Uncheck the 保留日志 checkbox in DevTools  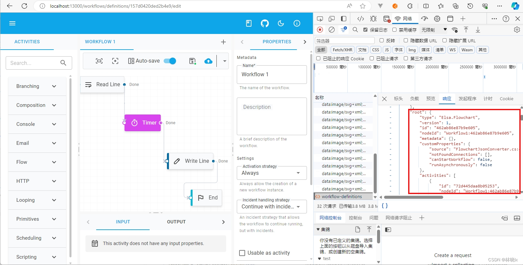[365, 30]
